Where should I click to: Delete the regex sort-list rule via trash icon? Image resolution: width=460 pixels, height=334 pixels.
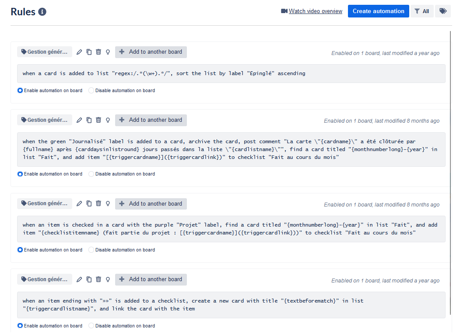point(98,52)
